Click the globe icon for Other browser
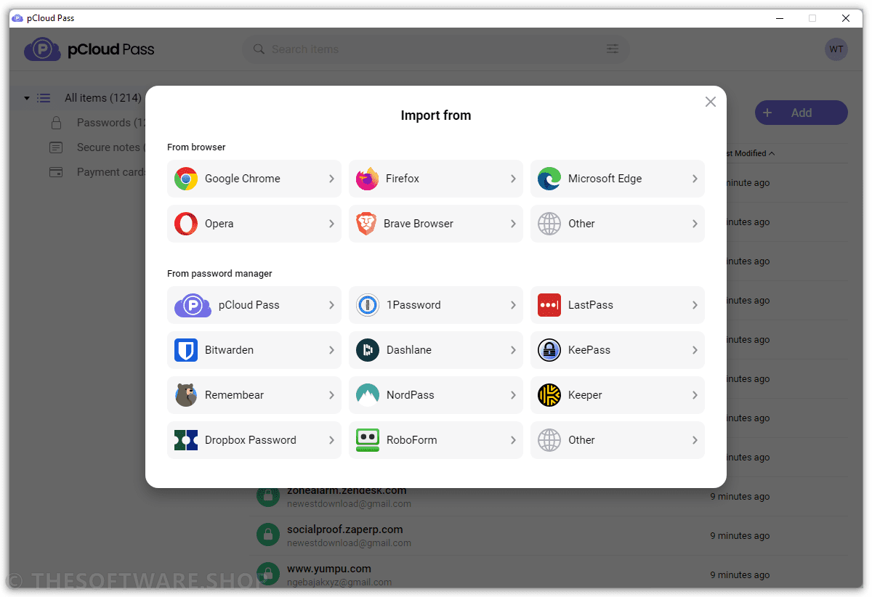The height and width of the screenshot is (597, 872). 549,224
